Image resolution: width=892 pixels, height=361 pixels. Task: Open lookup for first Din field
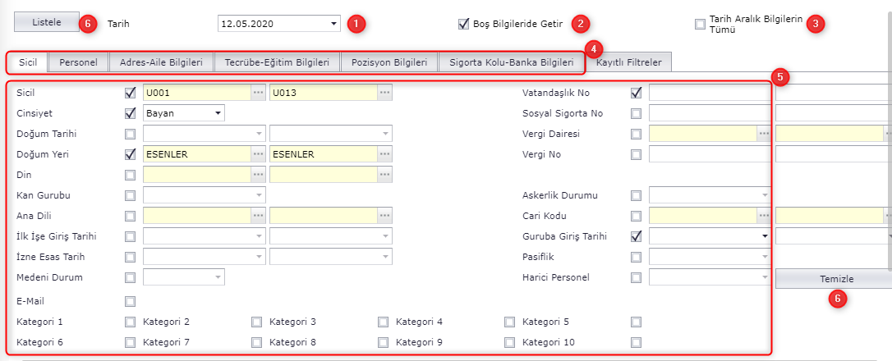(259, 175)
